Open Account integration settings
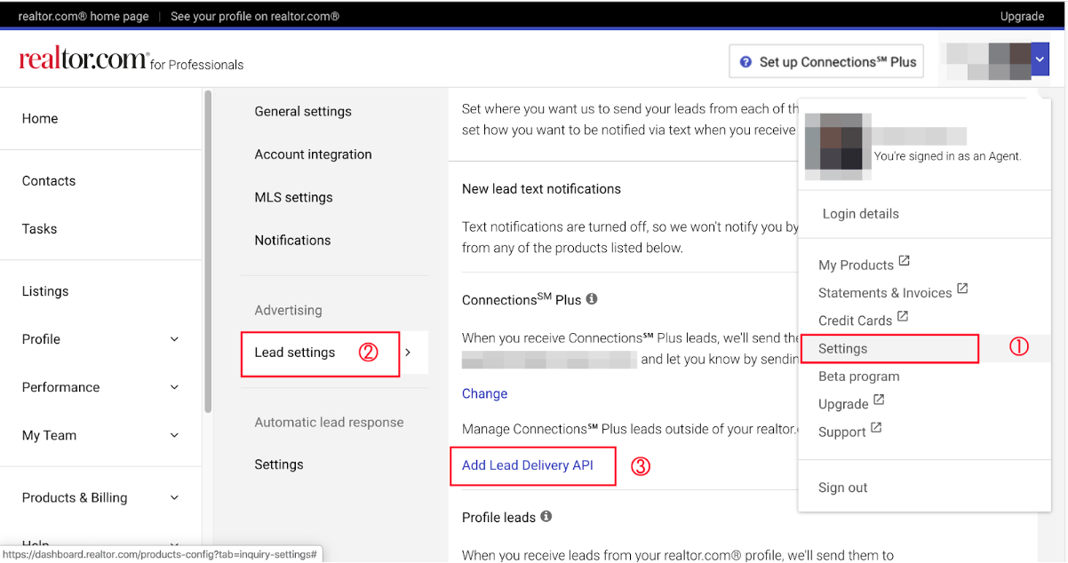 click(313, 155)
